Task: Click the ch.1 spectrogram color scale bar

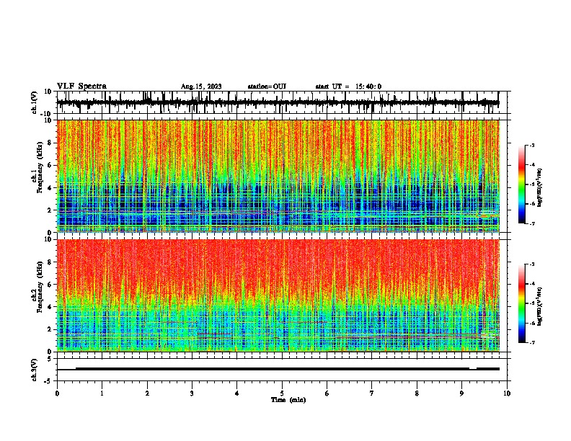Action: pos(522,184)
